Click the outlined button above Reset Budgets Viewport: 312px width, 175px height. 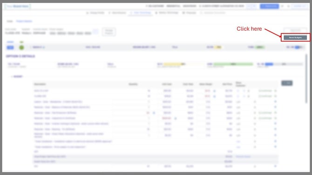(x=295, y=30)
